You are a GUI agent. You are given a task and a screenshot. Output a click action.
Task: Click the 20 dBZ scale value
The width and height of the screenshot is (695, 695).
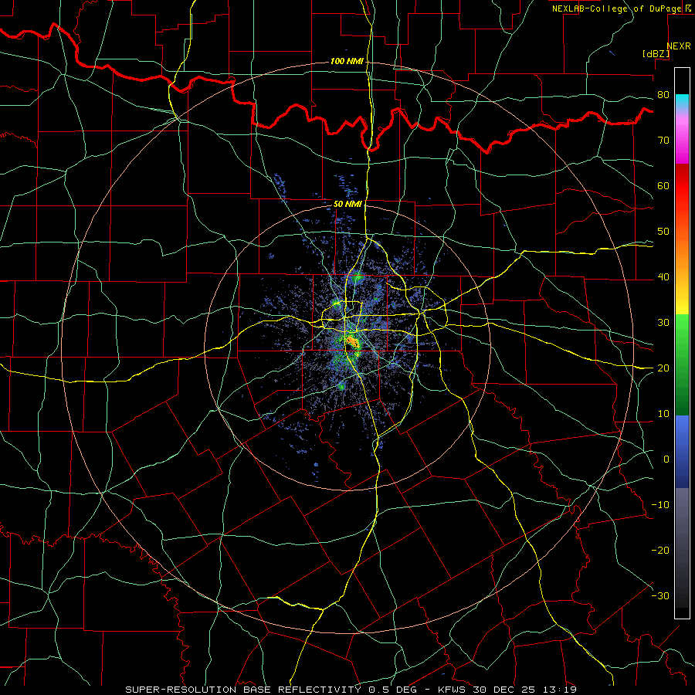tap(663, 368)
